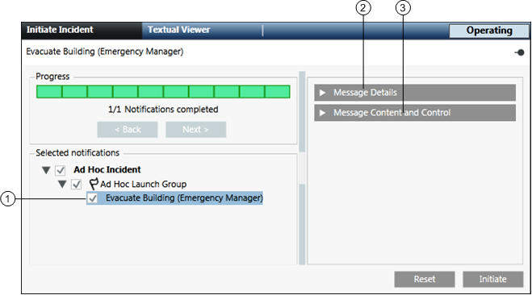This screenshot has width=532, height=295.
Task: Toggle Evacuate Building (Emergency Manager) checkbox
Action: 92,198
